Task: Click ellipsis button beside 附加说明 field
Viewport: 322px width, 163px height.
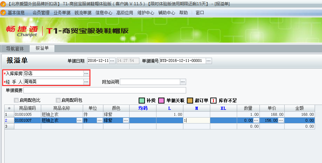Action: 183,82
